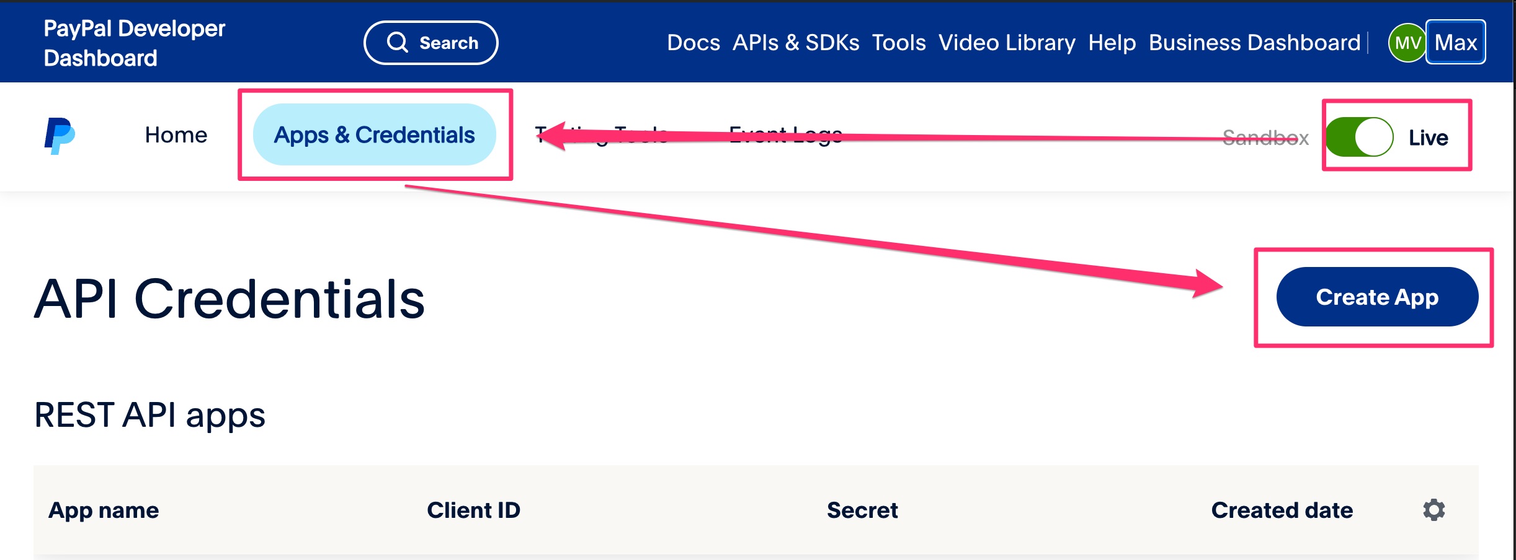
Task: Go to the Home tab
Action: 176,135
